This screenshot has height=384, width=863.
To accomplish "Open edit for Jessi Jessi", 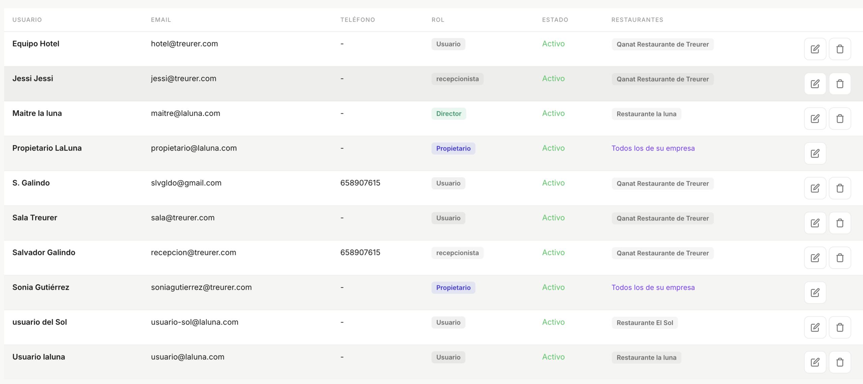I will point(815,84).
